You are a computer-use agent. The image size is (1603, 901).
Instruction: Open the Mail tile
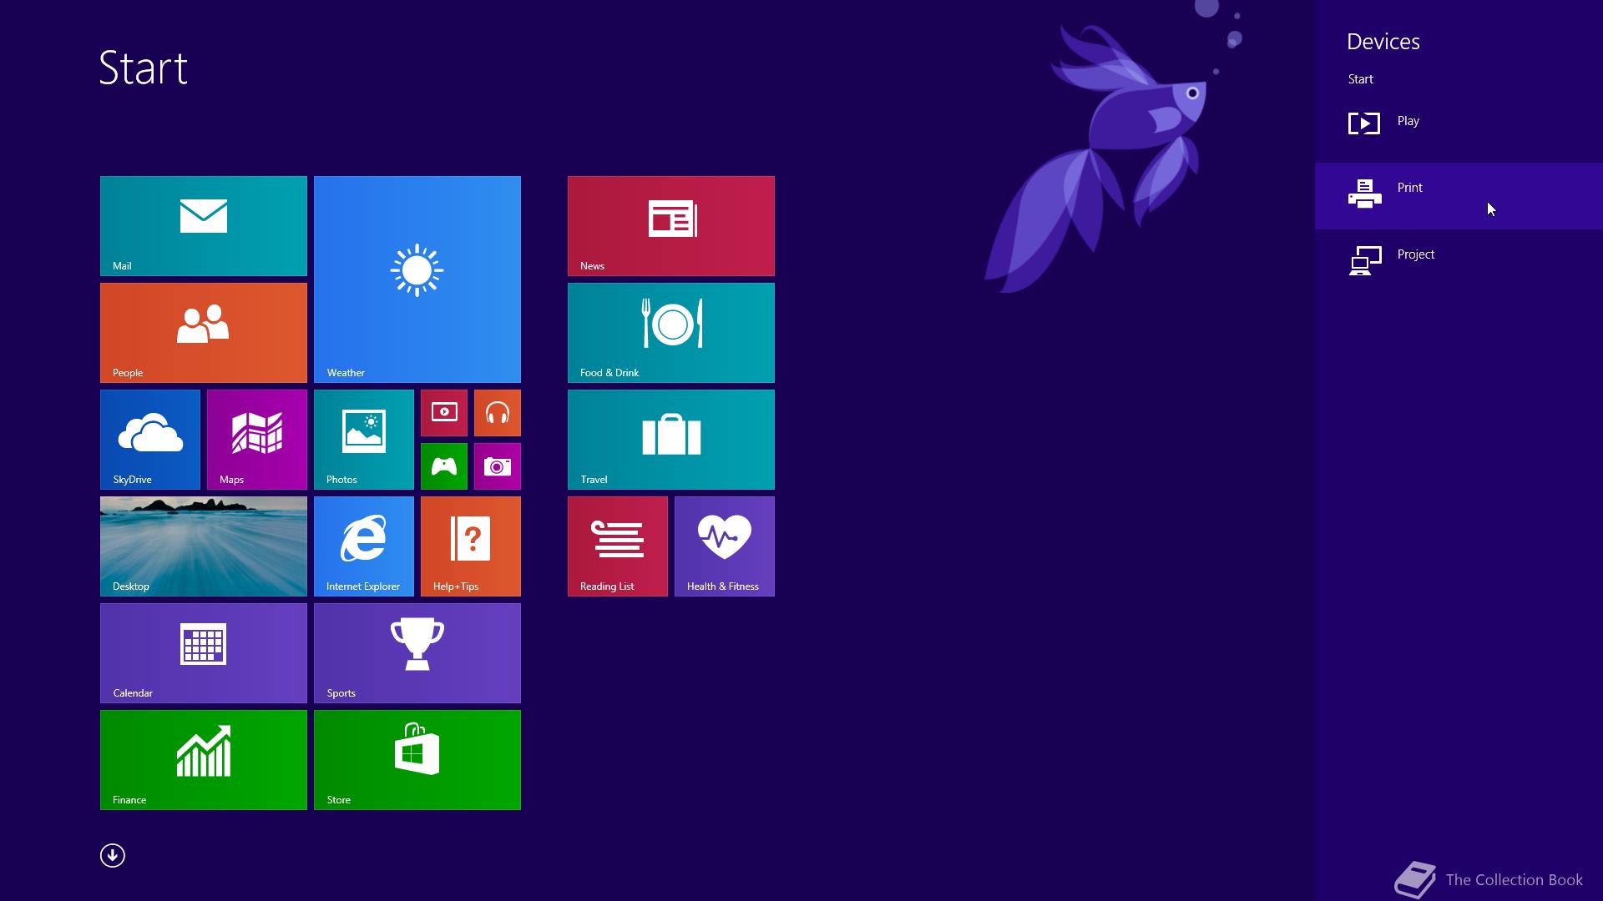204,226
